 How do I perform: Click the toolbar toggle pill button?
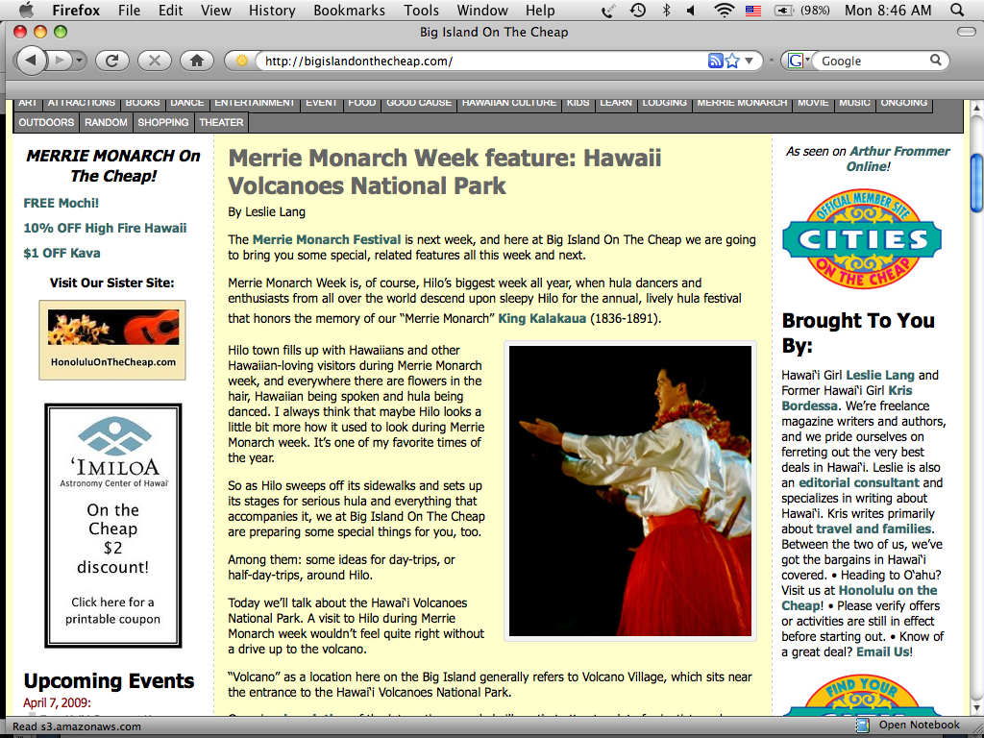[967, 32]
